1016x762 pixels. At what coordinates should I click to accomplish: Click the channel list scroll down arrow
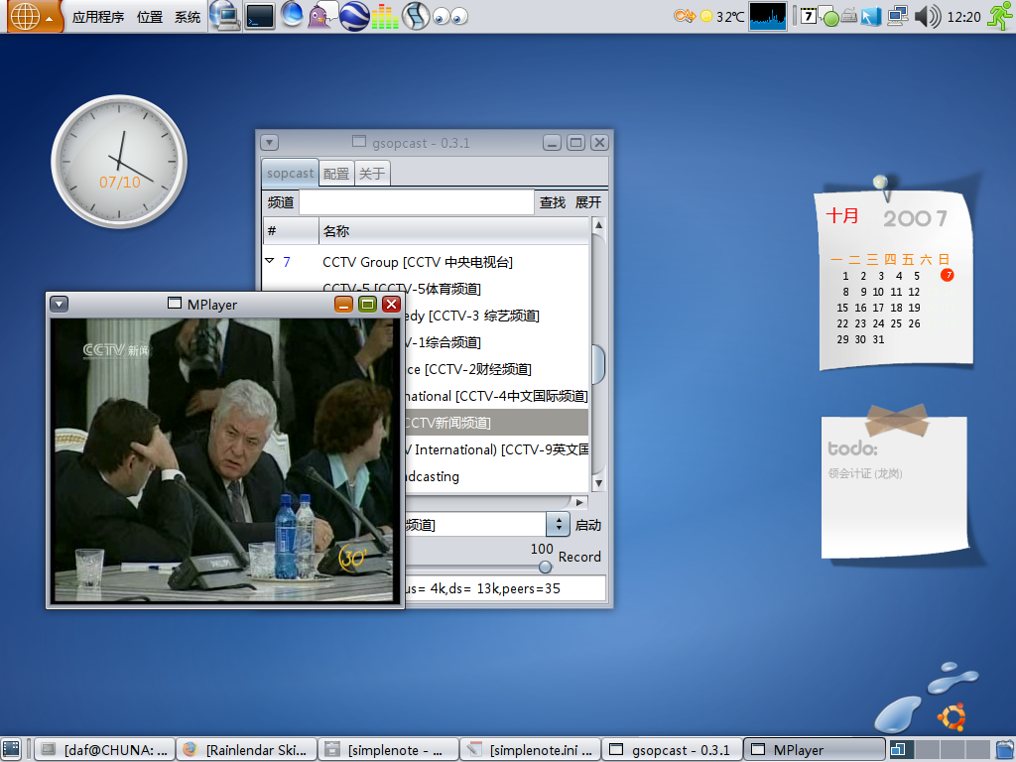coord(598,483)
